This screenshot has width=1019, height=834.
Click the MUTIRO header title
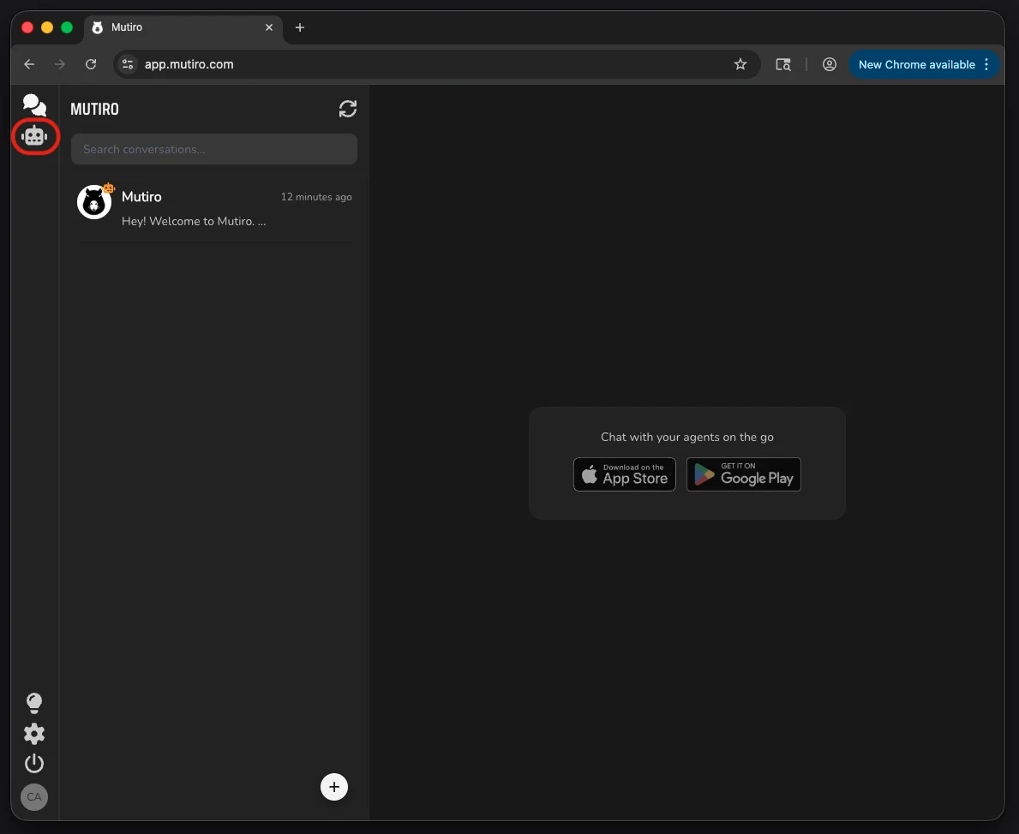click(x=94, y=109)
